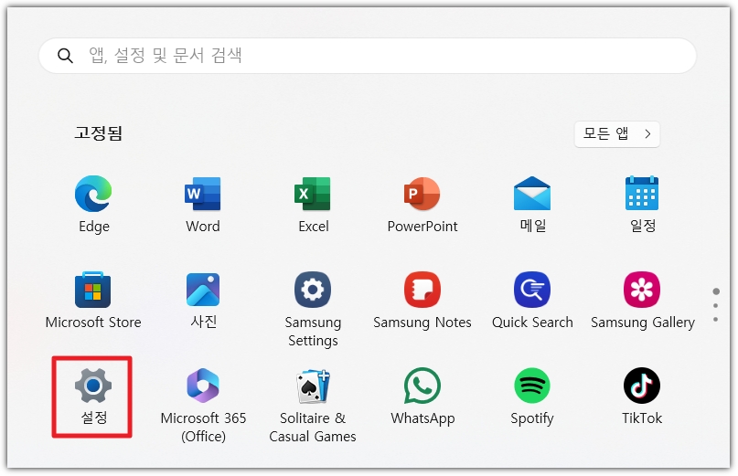
Task: Open Samsung Settings app
Action: pyautogui.click(x=313, y=290)
